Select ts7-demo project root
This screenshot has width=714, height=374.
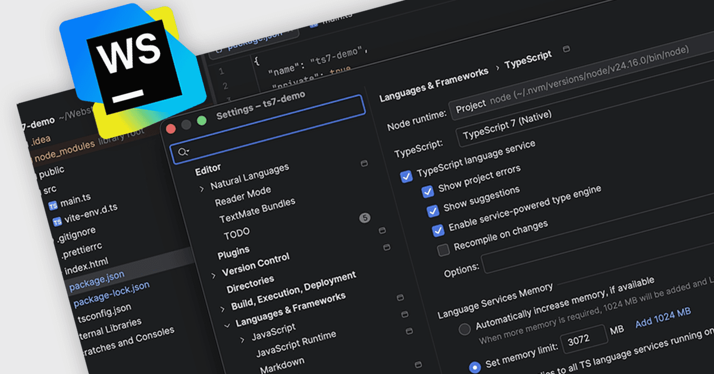point(38,123)
